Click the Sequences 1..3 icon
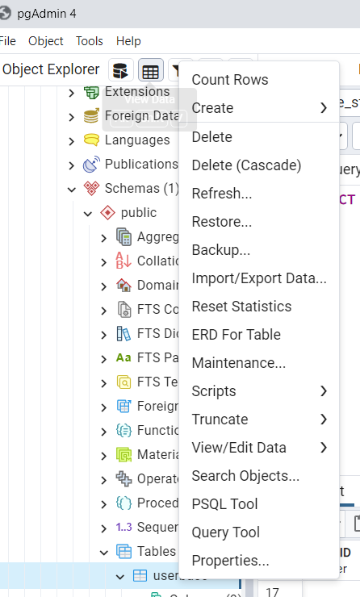This screenshot has height=597, width=360. pos(123,528)
